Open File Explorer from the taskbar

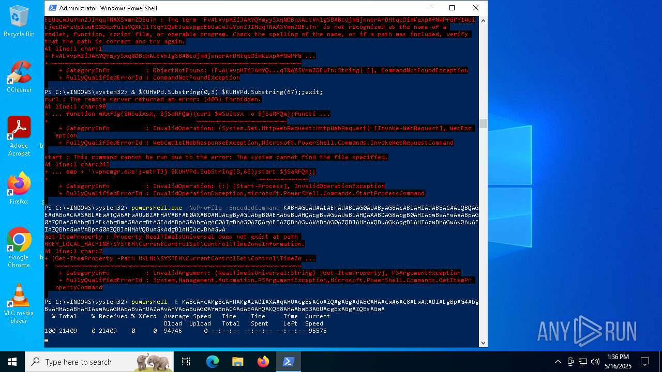click(x=238, y=362)
